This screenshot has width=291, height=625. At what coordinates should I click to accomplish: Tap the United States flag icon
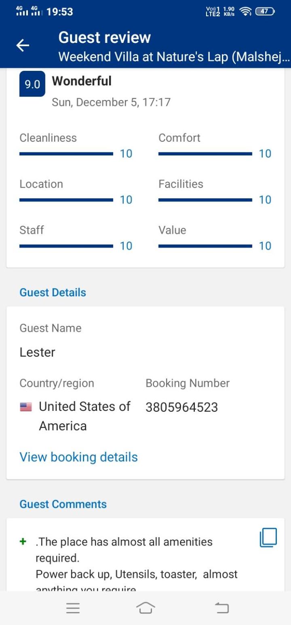26,407
